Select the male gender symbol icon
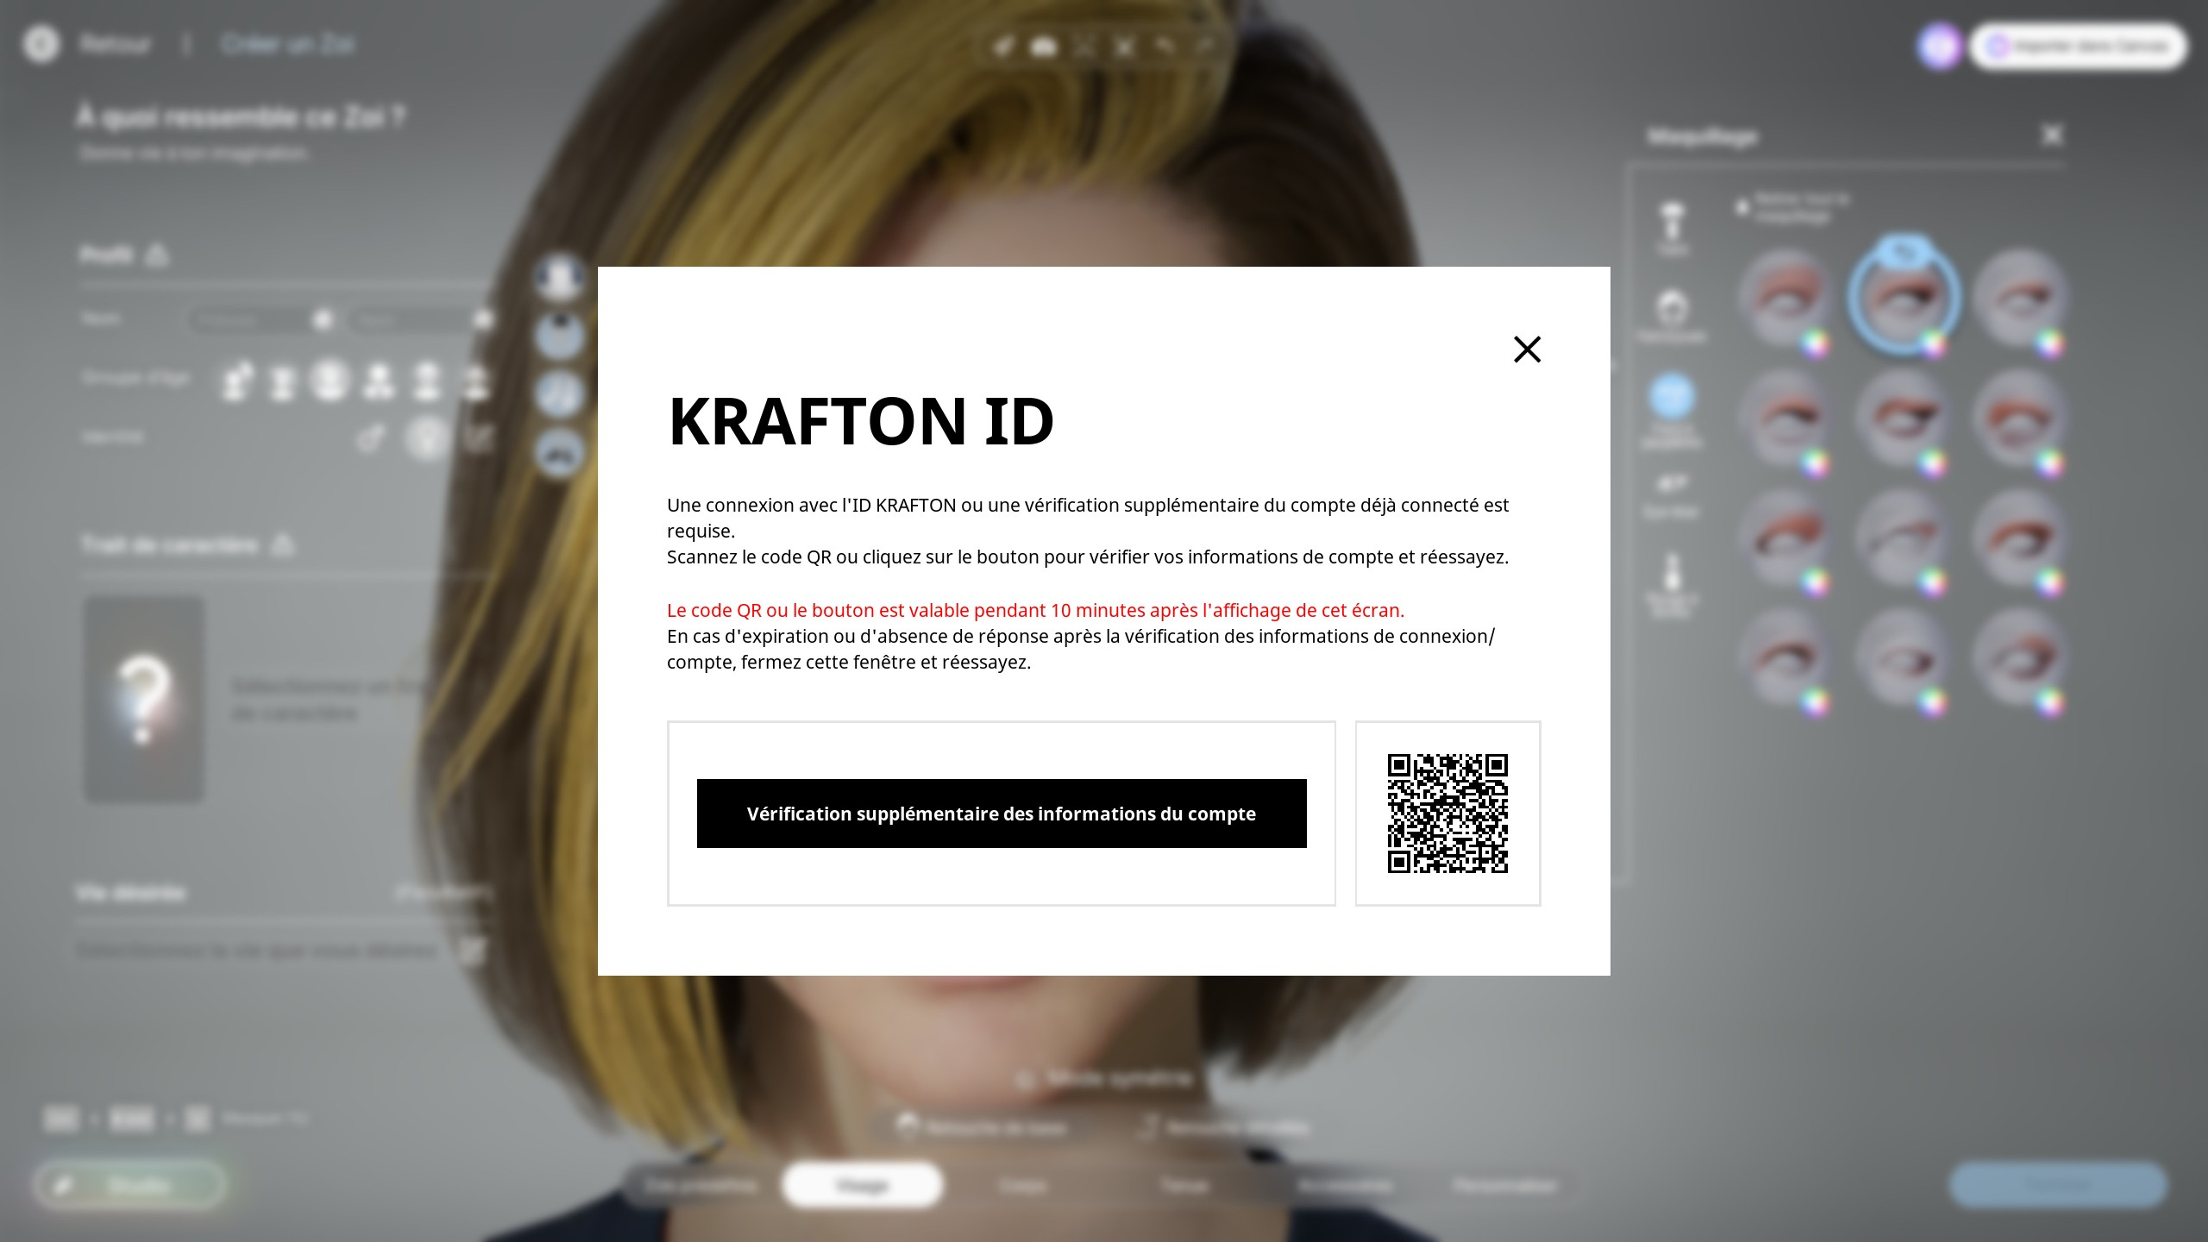The image size is (2208, 1242). click(370, 439)
